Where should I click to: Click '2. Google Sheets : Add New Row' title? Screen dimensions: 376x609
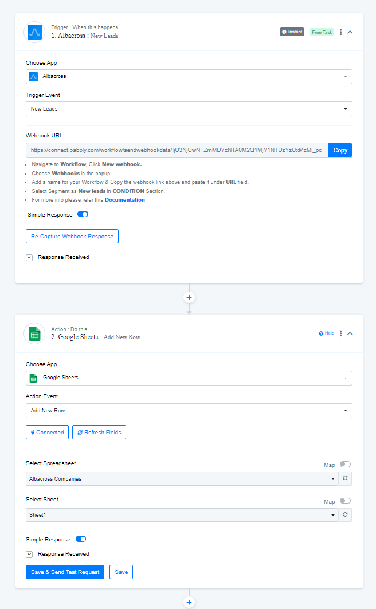tap(96, 337)
